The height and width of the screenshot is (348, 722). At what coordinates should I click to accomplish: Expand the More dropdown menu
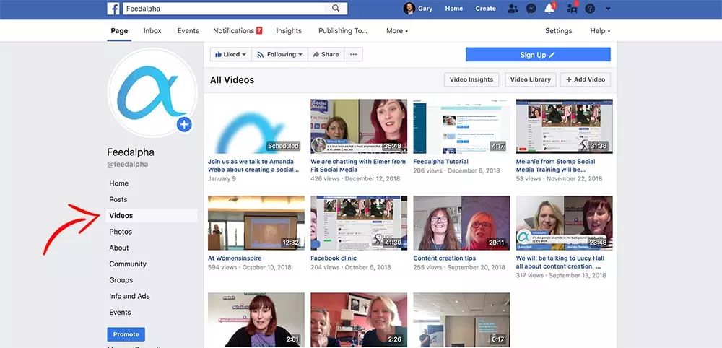(x=397, y=31)
